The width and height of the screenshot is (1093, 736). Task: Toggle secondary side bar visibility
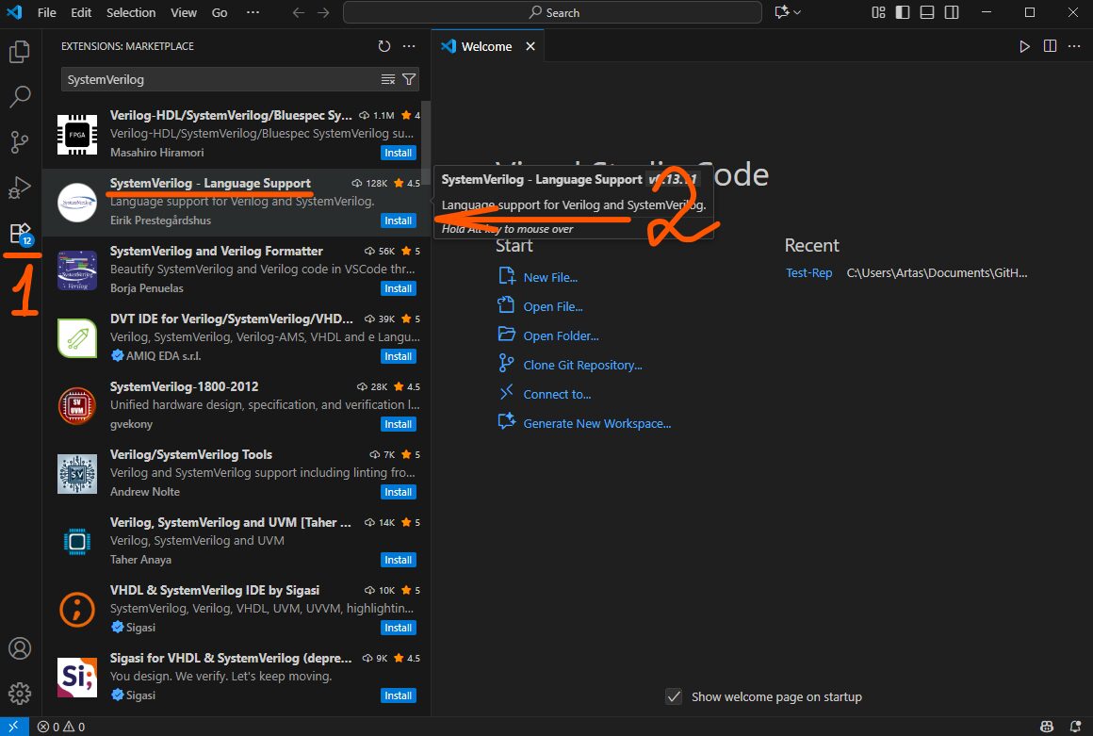pos(952,12)
